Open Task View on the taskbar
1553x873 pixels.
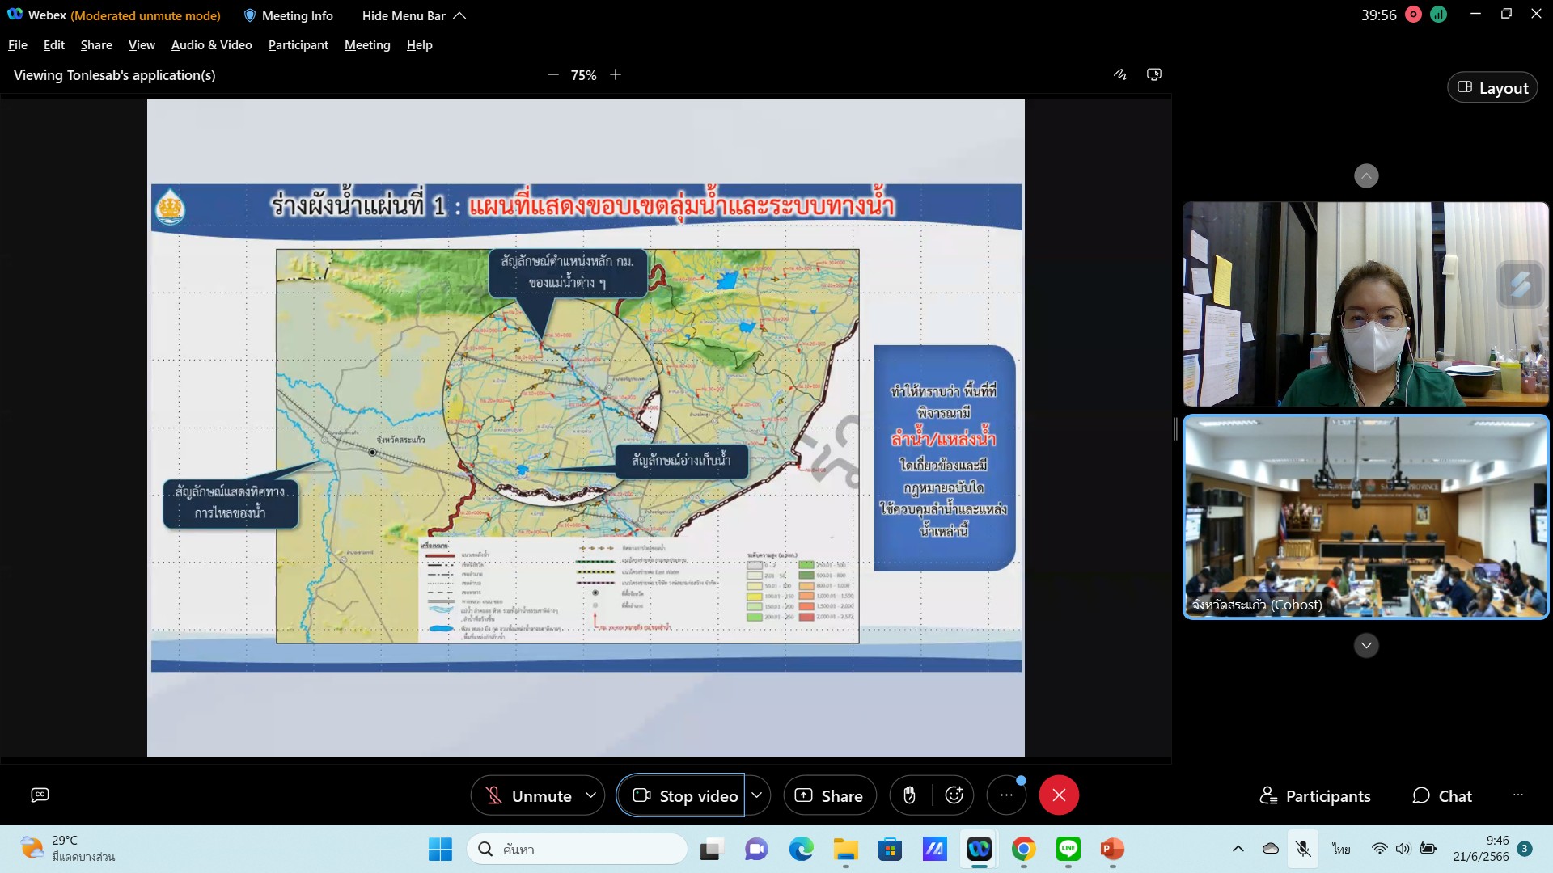pyautogui.click(x=710, y=850)
